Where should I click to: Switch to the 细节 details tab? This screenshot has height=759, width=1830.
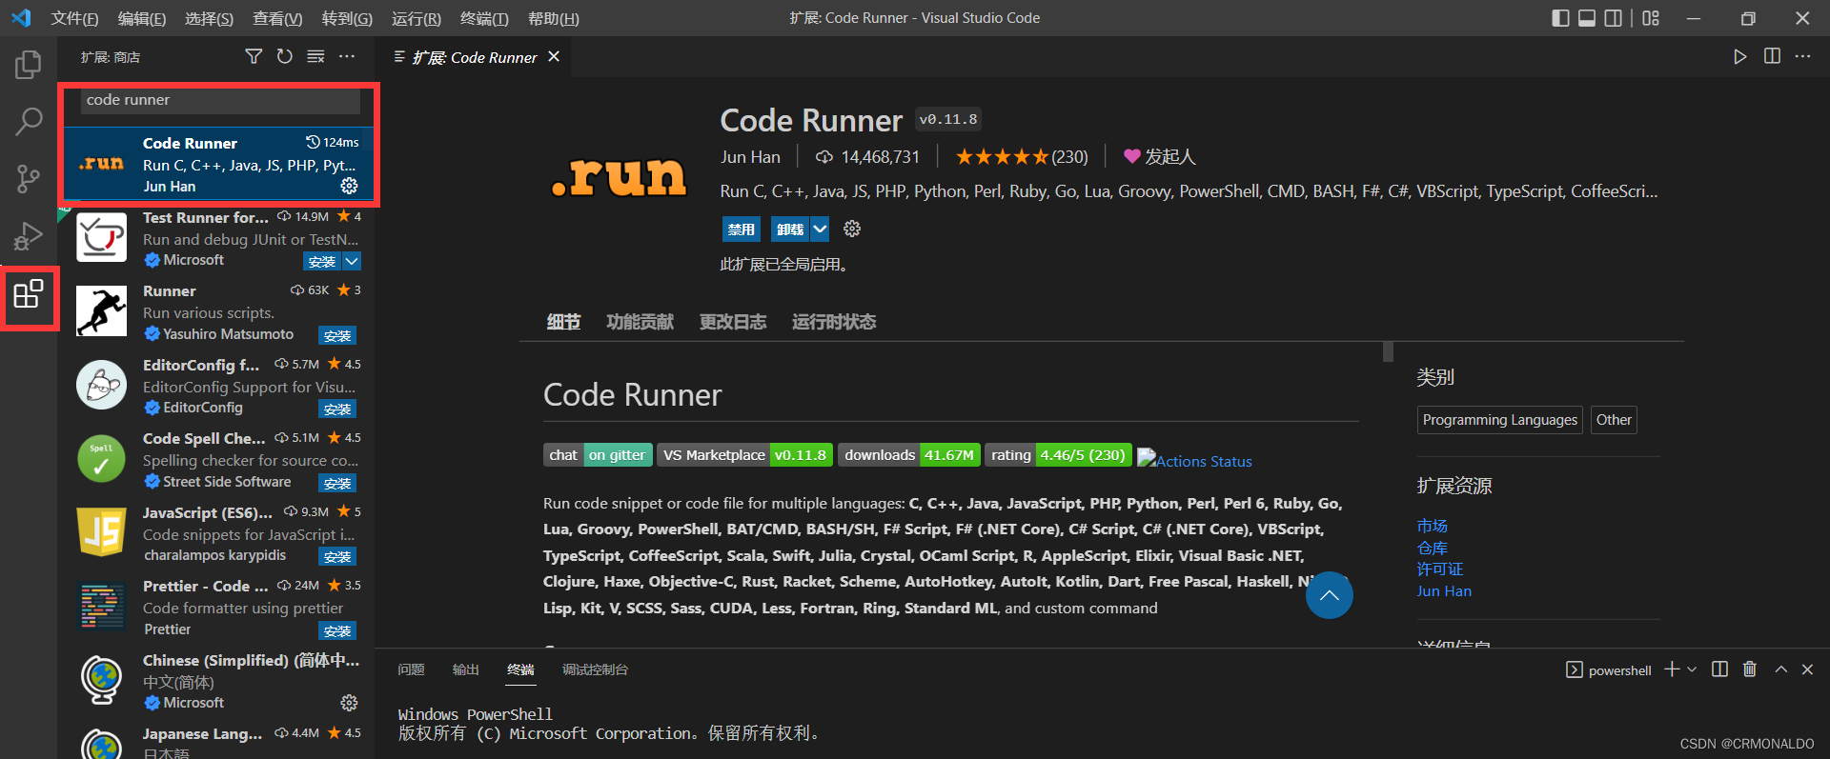563,322
